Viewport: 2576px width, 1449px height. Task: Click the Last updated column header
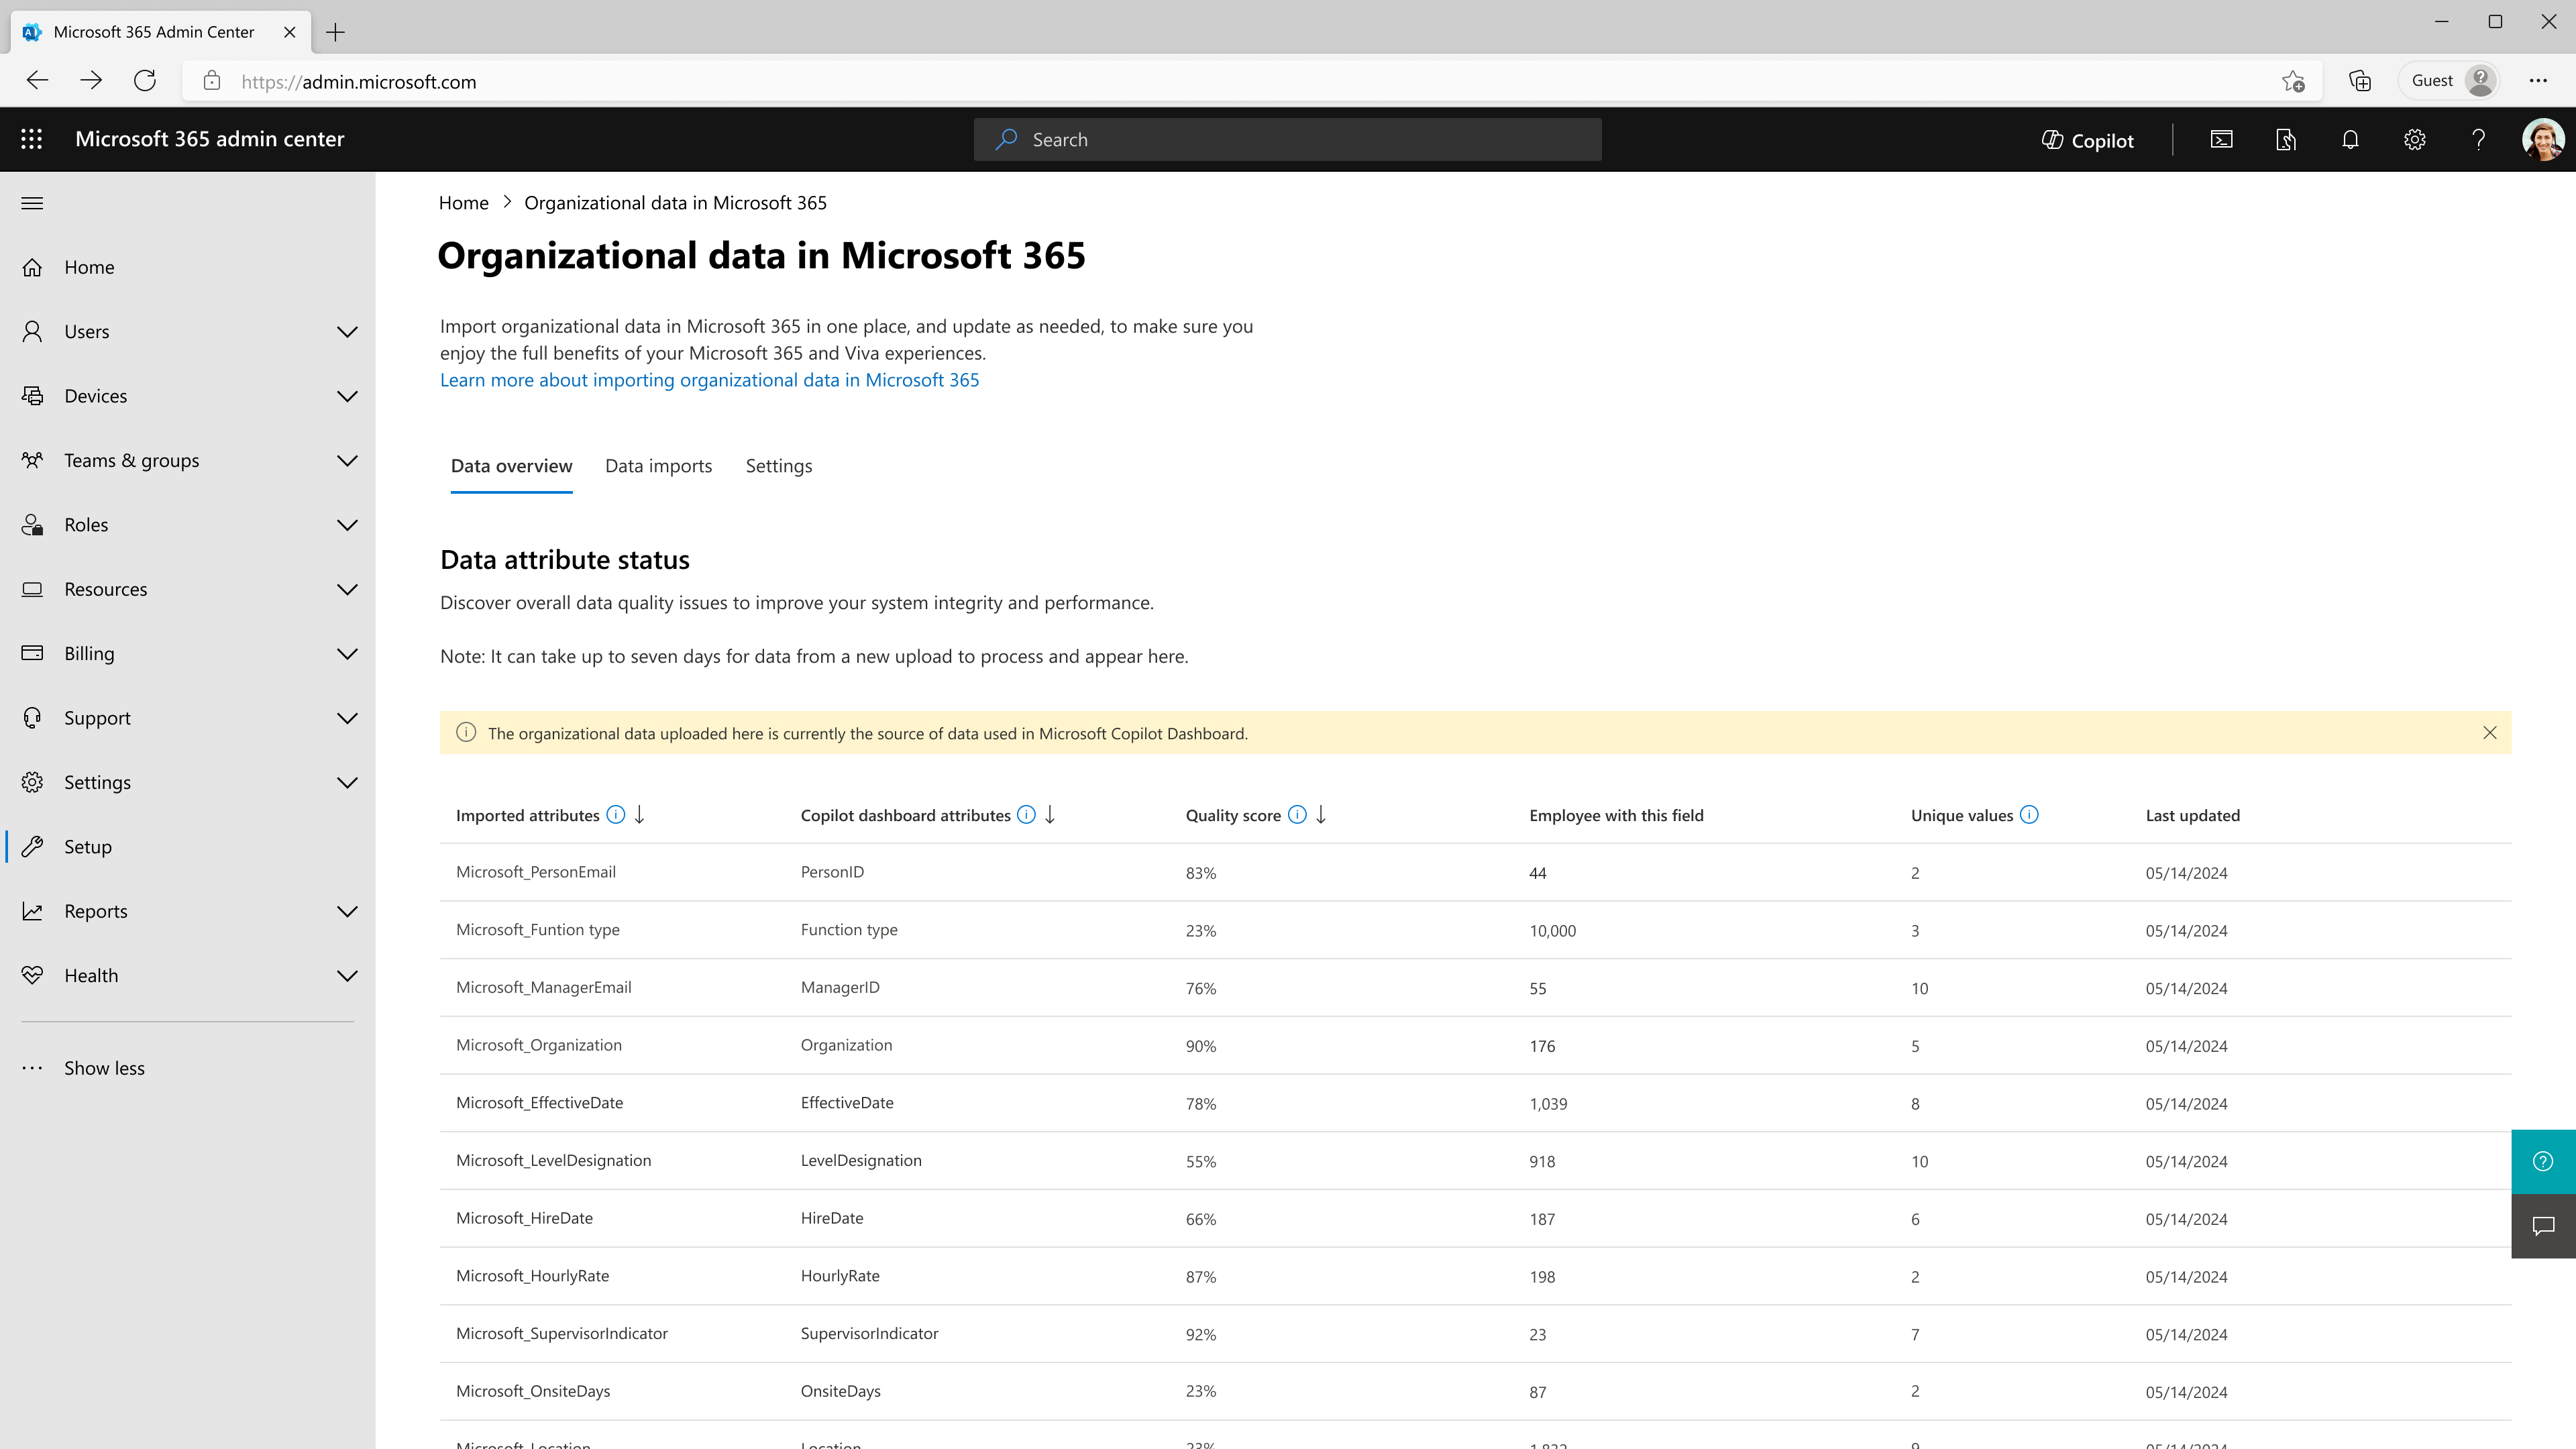2192,816
